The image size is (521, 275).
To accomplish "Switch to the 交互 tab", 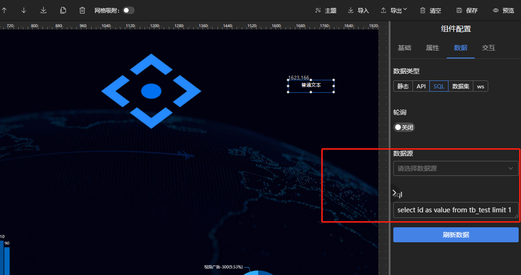I will [x=488, y=48].
